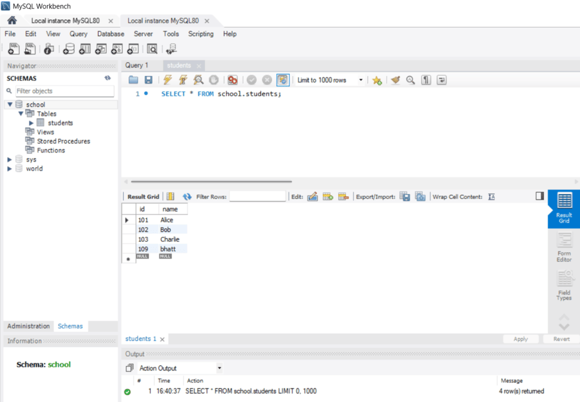The width and height of the screenshot is (580, 402).
Task: Click the Apply button
Action: point(521,339)
